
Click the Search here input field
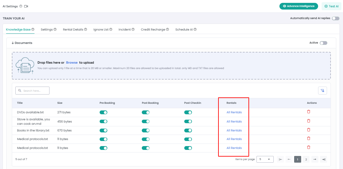point(32,90)
